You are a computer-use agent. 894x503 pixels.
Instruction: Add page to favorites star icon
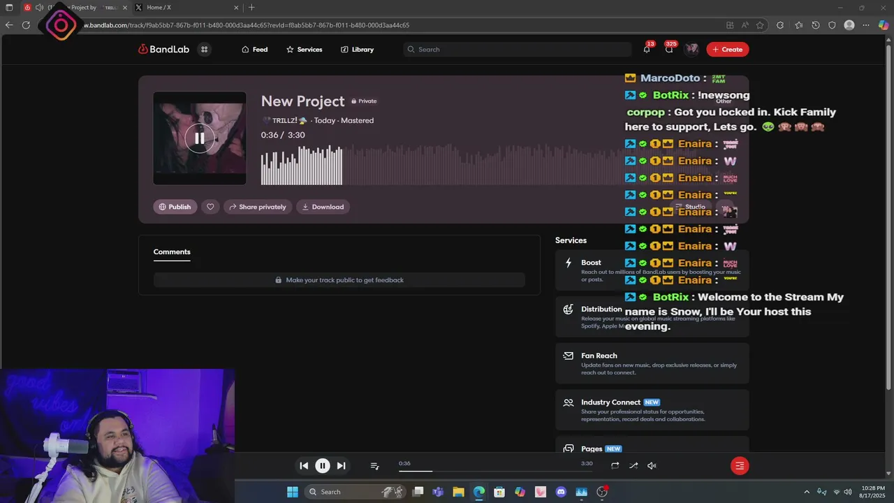[760, 25]
